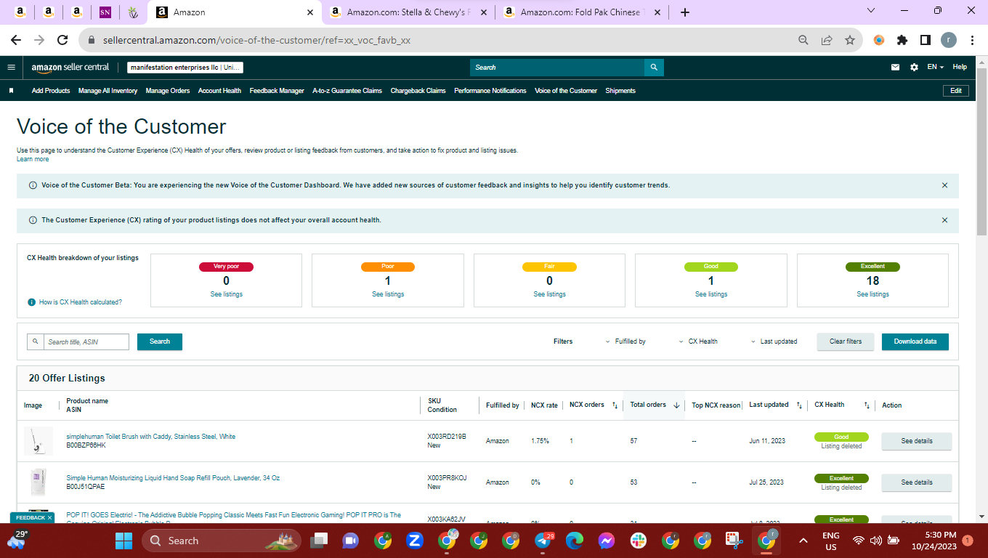Open Slack from the taskbar
This screenshot has height=558, width=988.
coord(639,541)
